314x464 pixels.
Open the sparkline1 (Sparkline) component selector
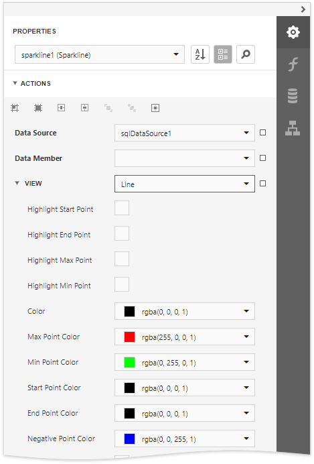[100, 54]
